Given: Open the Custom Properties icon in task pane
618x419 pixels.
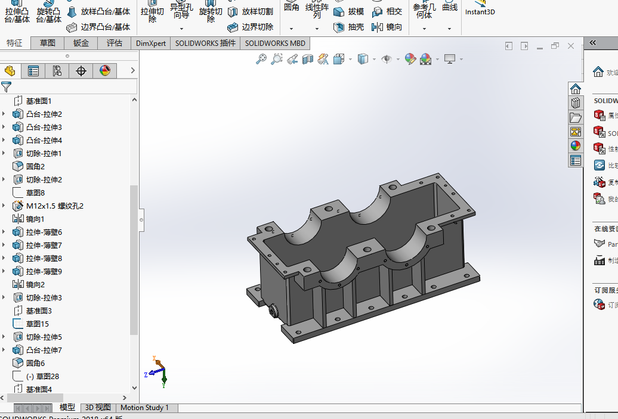Looking at the screenshot, I should coord(576,160).
